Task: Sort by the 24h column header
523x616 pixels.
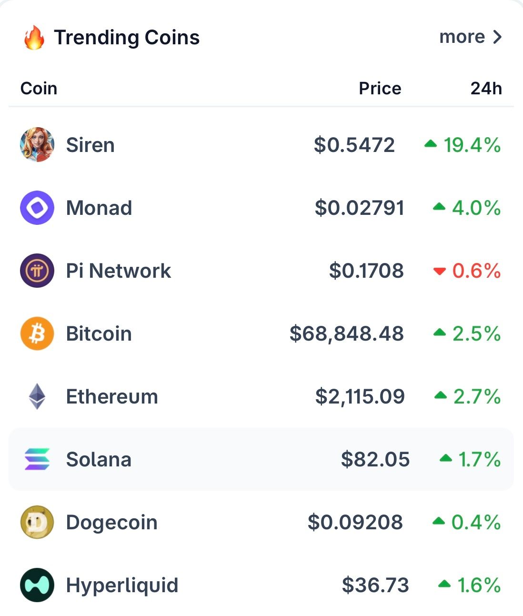Action: point(486,89)
